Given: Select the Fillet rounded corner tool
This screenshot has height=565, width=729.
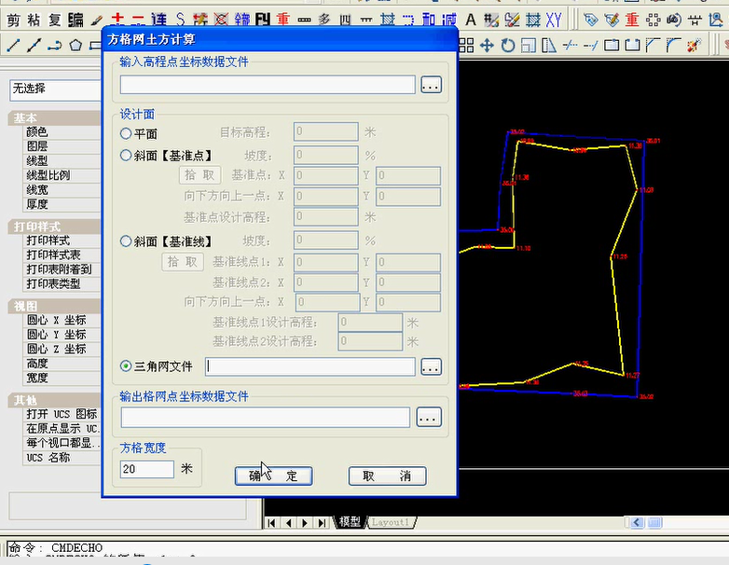Looking at the screenshot, I should click(x=673, y=45).
